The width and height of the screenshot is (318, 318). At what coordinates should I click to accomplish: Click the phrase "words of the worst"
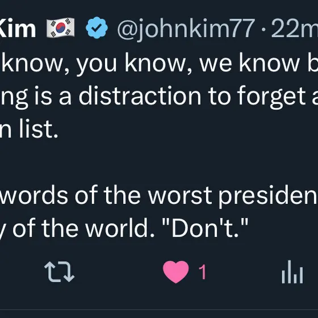tap(106, 195)
